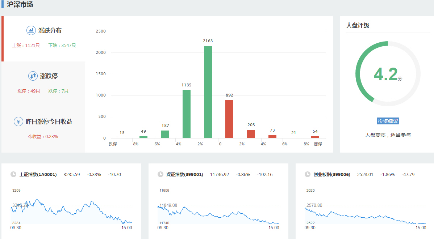The image size is (434, 239).
Task: Click the red 892 bar in chart
Action: (x=229, y=119)
